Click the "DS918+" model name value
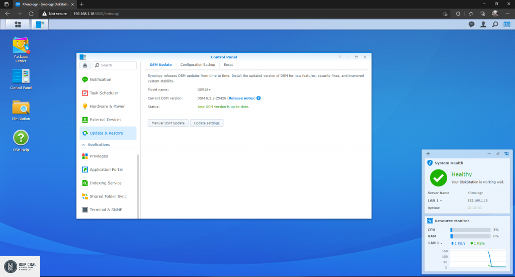Image resolution: width=515 pixels, height=277 pixels. point(204,89)
